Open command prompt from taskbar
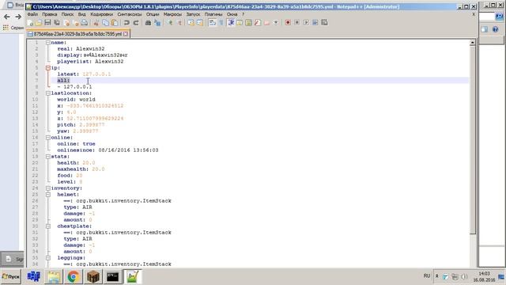 (112, 277)
